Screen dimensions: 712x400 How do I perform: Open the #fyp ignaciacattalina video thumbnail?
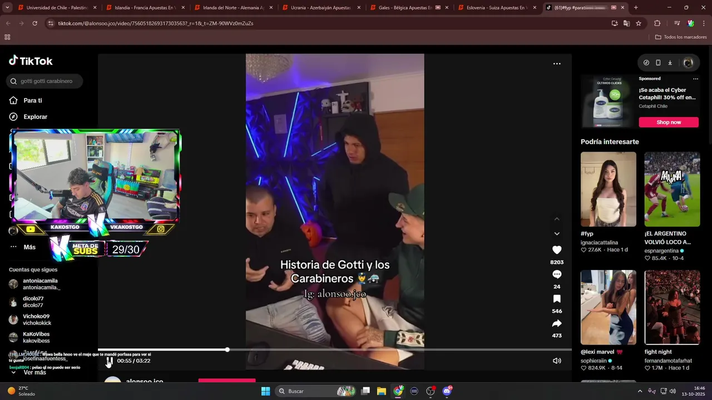pyautogui.click(x=608, y=189)
